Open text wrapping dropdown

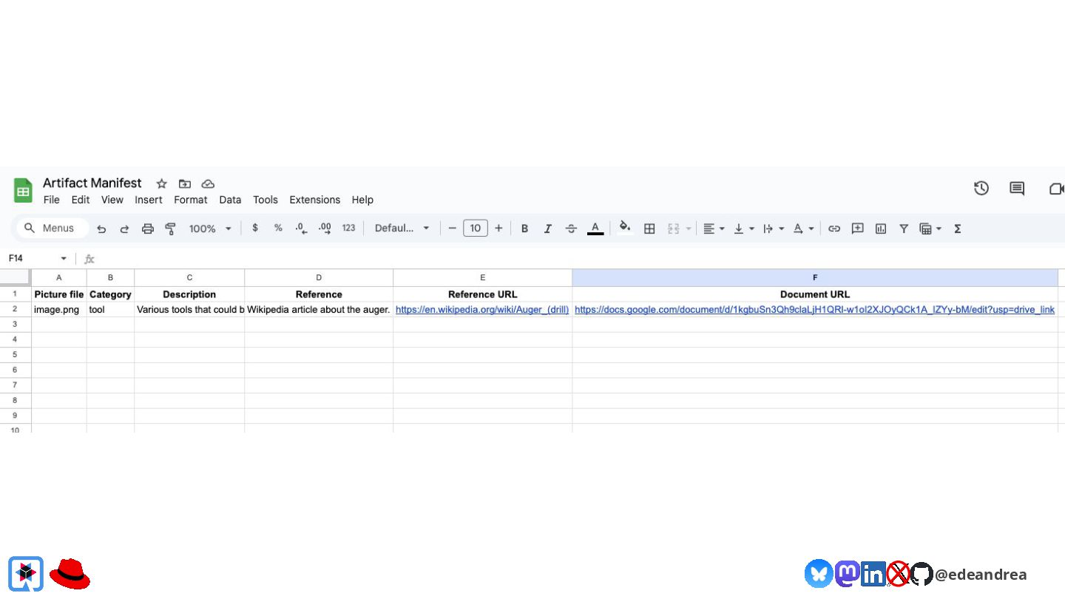[774, 229]
